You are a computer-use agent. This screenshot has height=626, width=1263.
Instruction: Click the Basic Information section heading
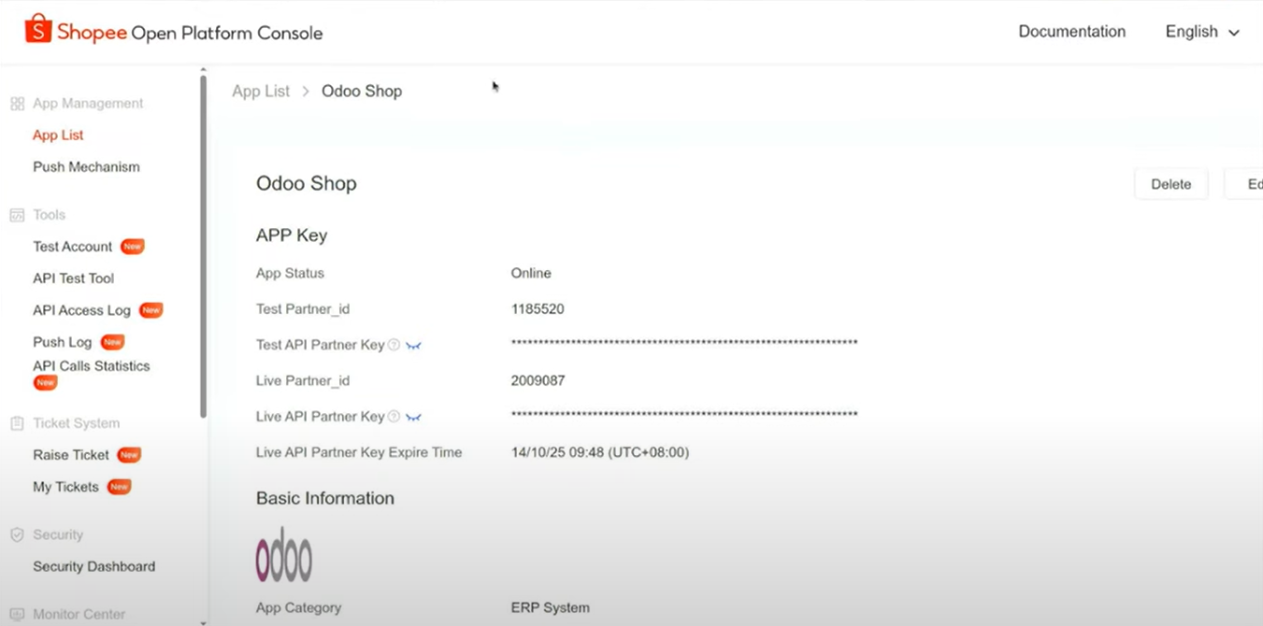point(325,498)
